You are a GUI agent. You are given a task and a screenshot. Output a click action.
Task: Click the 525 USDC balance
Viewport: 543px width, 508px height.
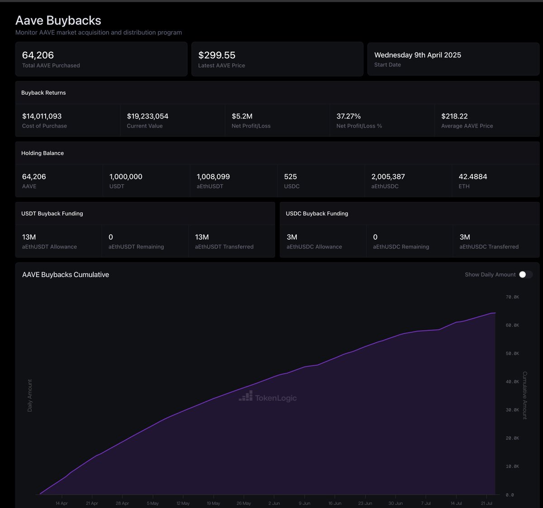pos(291,177)
